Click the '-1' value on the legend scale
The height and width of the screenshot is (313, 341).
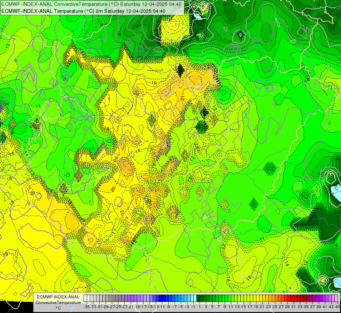(x=193, y=307)
